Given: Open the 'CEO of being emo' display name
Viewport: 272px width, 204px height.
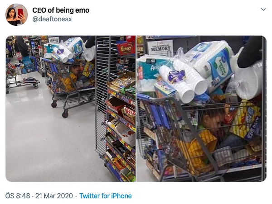Looking at the screenshot, I should [x=61, y=10].
